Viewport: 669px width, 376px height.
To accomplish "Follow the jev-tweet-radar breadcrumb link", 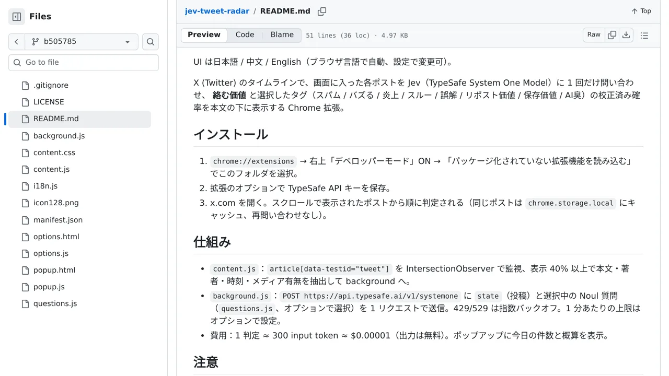I will (x=217, y=11).
